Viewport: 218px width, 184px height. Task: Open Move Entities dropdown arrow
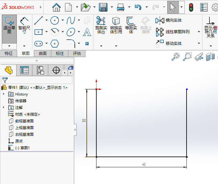(x=199, y=43)
